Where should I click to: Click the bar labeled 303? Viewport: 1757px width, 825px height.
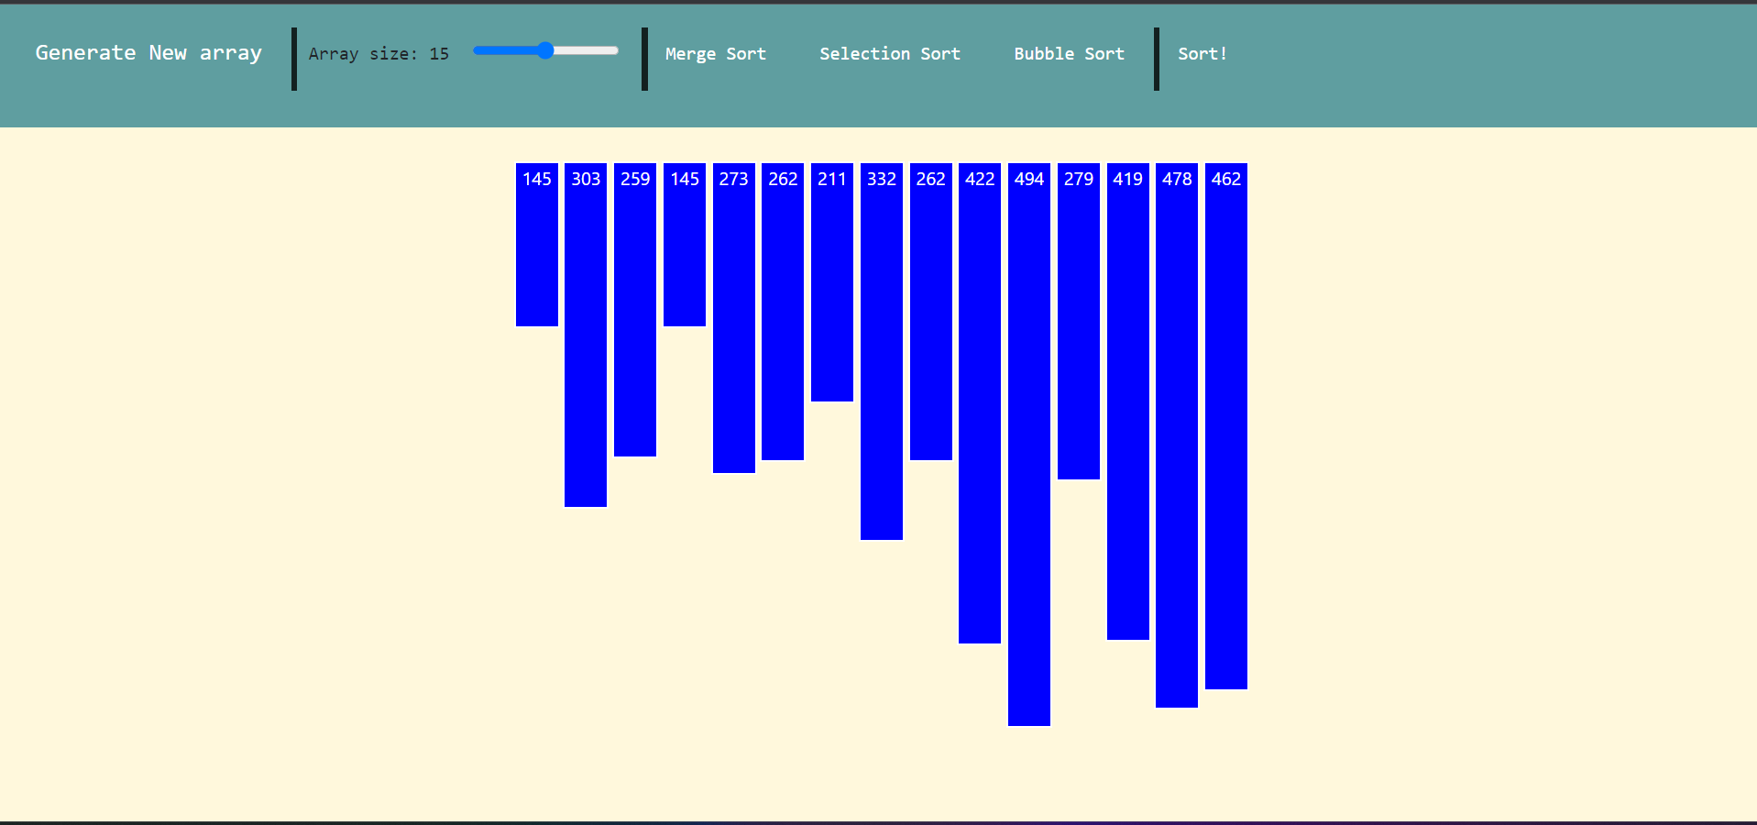[586, 335]
